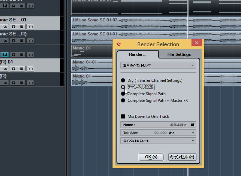Select the Dry (Transfer Channel Settings) option

[x=123, y=80]
